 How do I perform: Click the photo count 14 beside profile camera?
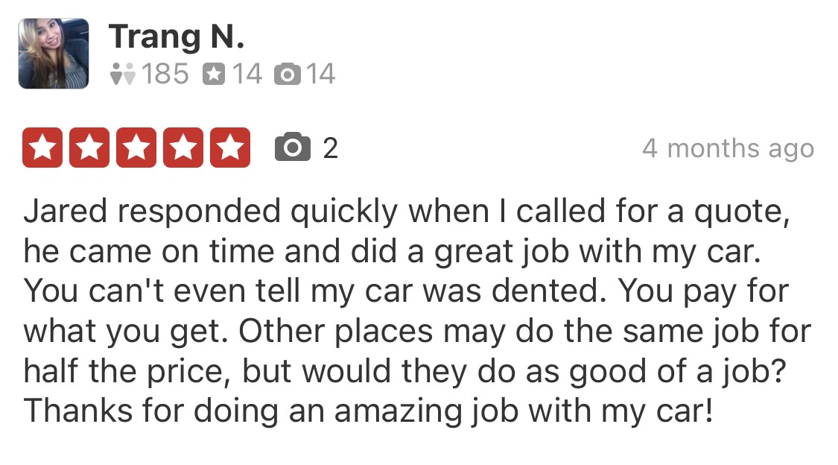320,74
